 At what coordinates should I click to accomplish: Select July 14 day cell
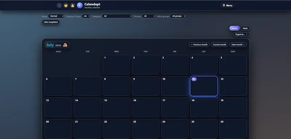click(87, 107)
